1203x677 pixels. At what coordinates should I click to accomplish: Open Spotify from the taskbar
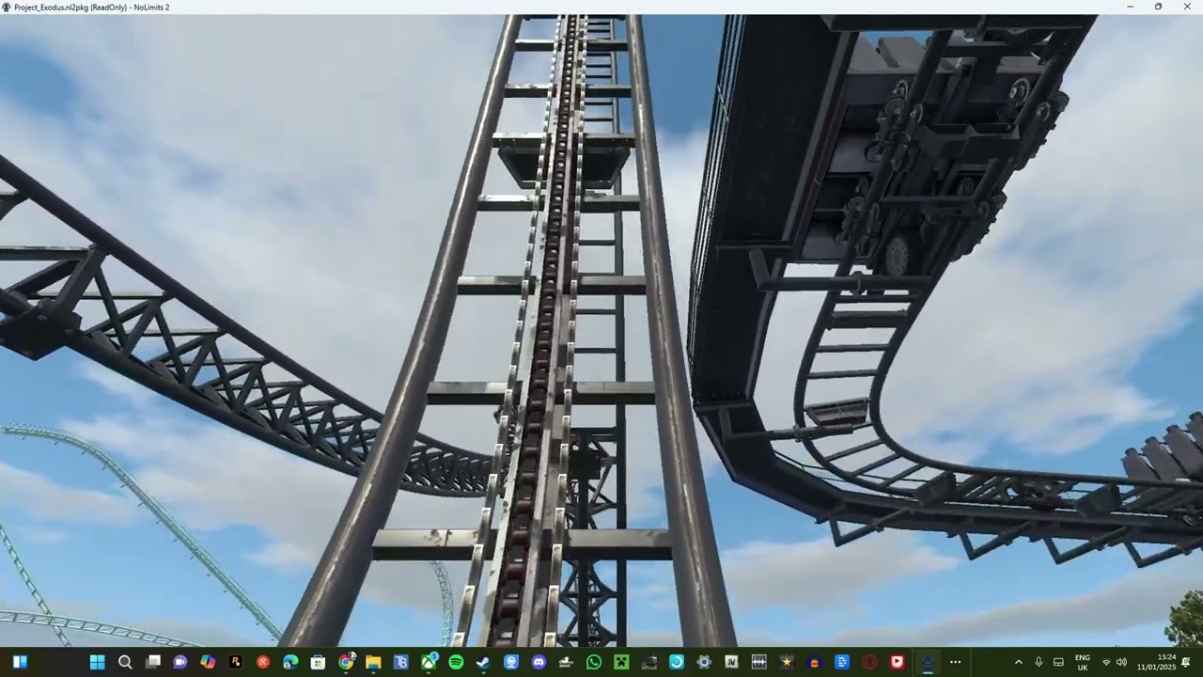(x=456, y=662)
